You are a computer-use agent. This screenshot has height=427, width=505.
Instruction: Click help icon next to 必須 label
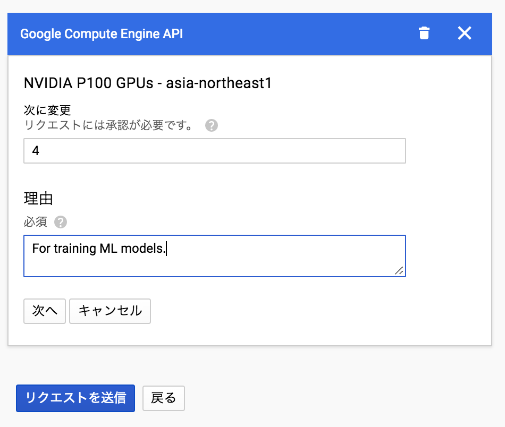tap(61, 222)
